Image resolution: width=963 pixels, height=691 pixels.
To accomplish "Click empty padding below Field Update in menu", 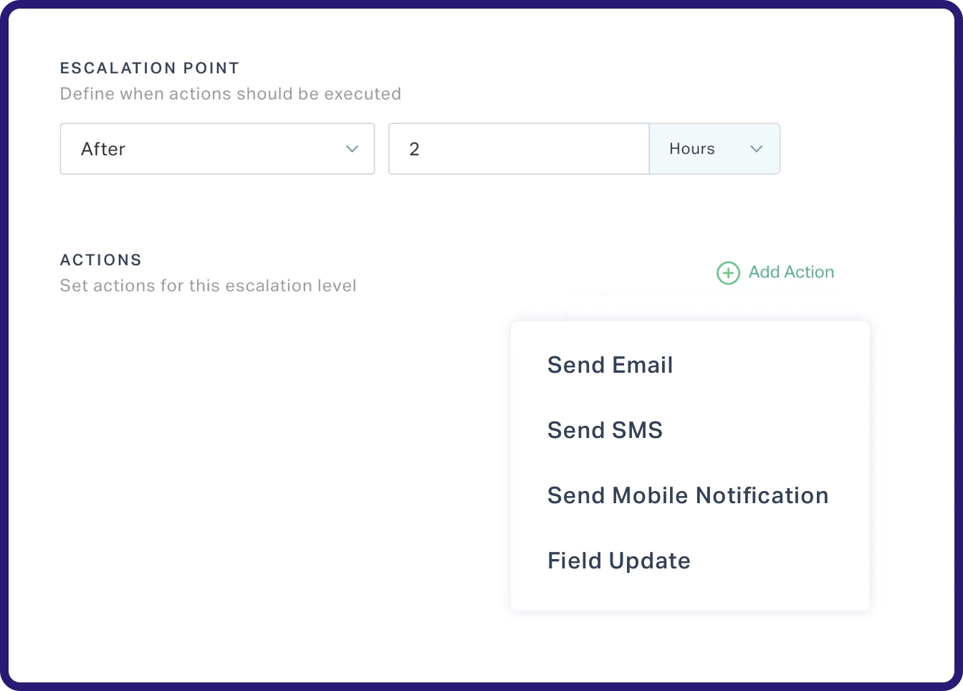I will tap(688, 595).
